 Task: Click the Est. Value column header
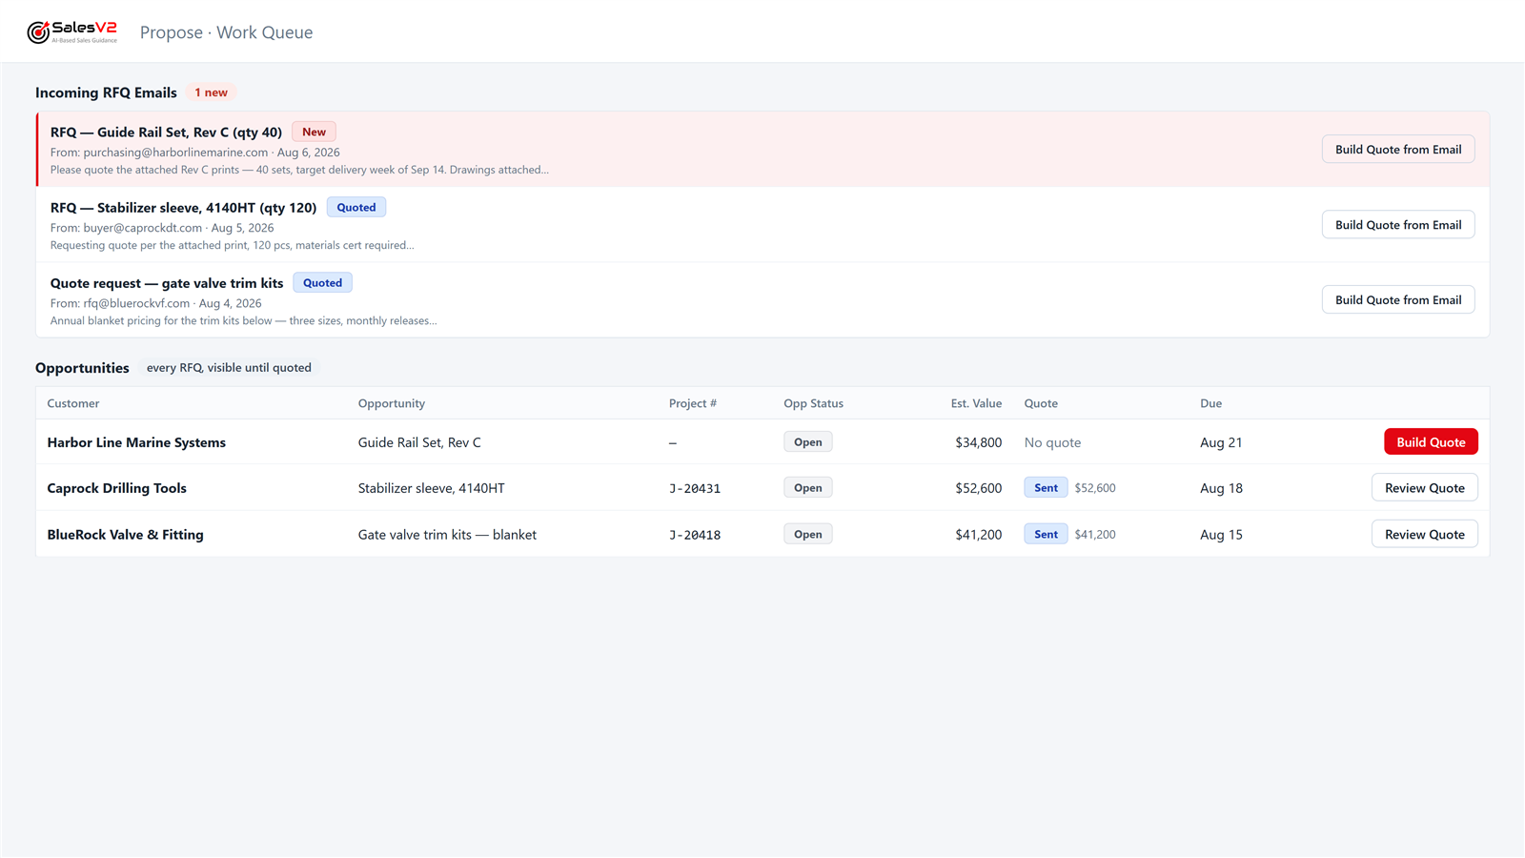pyautogui.click(x=976, y=403)
